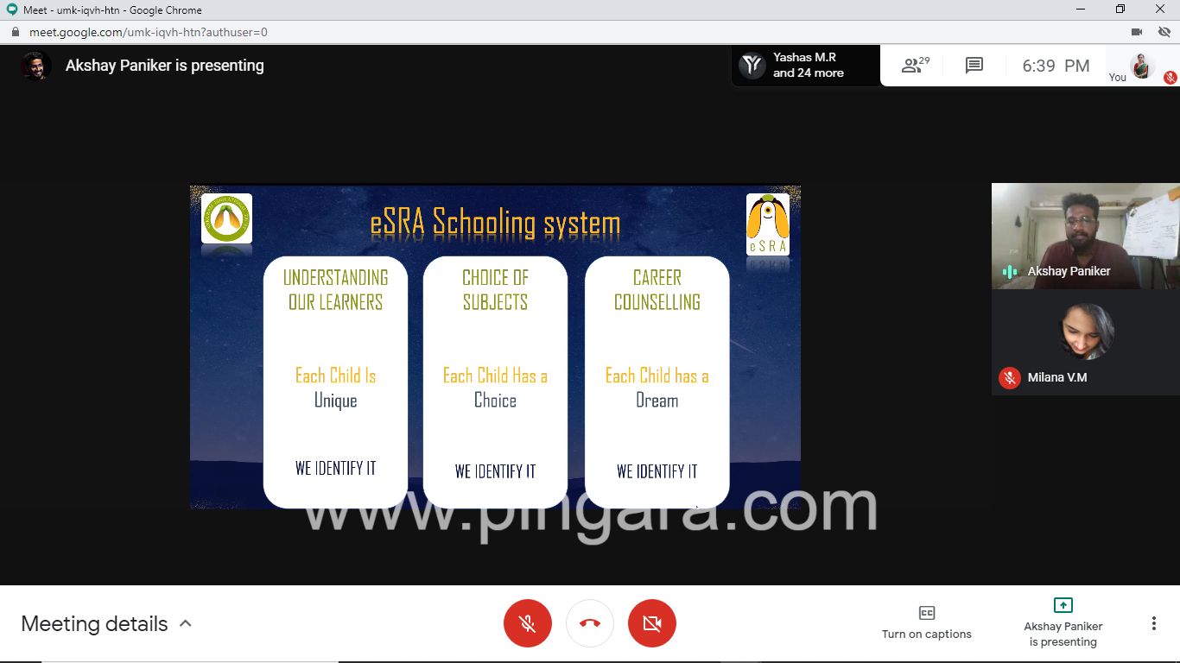This screenshot has width=1180, height=663.
Task: Restore down the Chrome window
Action: pos(1120,9)
